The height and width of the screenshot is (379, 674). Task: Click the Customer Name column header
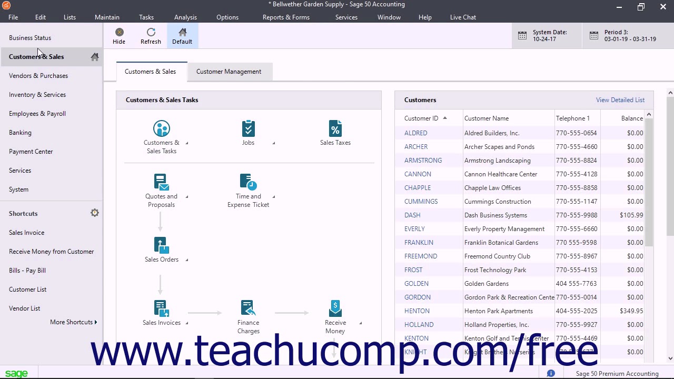487,118
